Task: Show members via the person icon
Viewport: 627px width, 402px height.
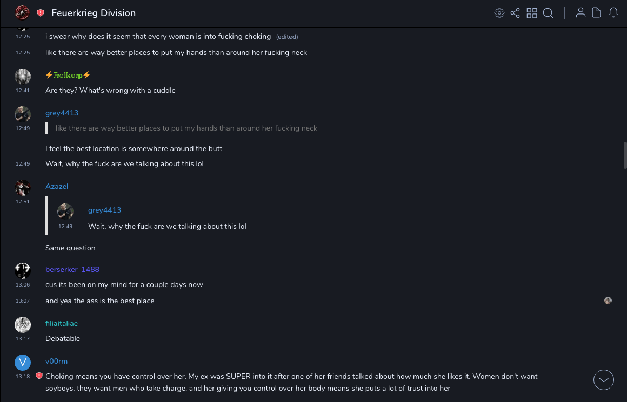Action: click(581, 13)
